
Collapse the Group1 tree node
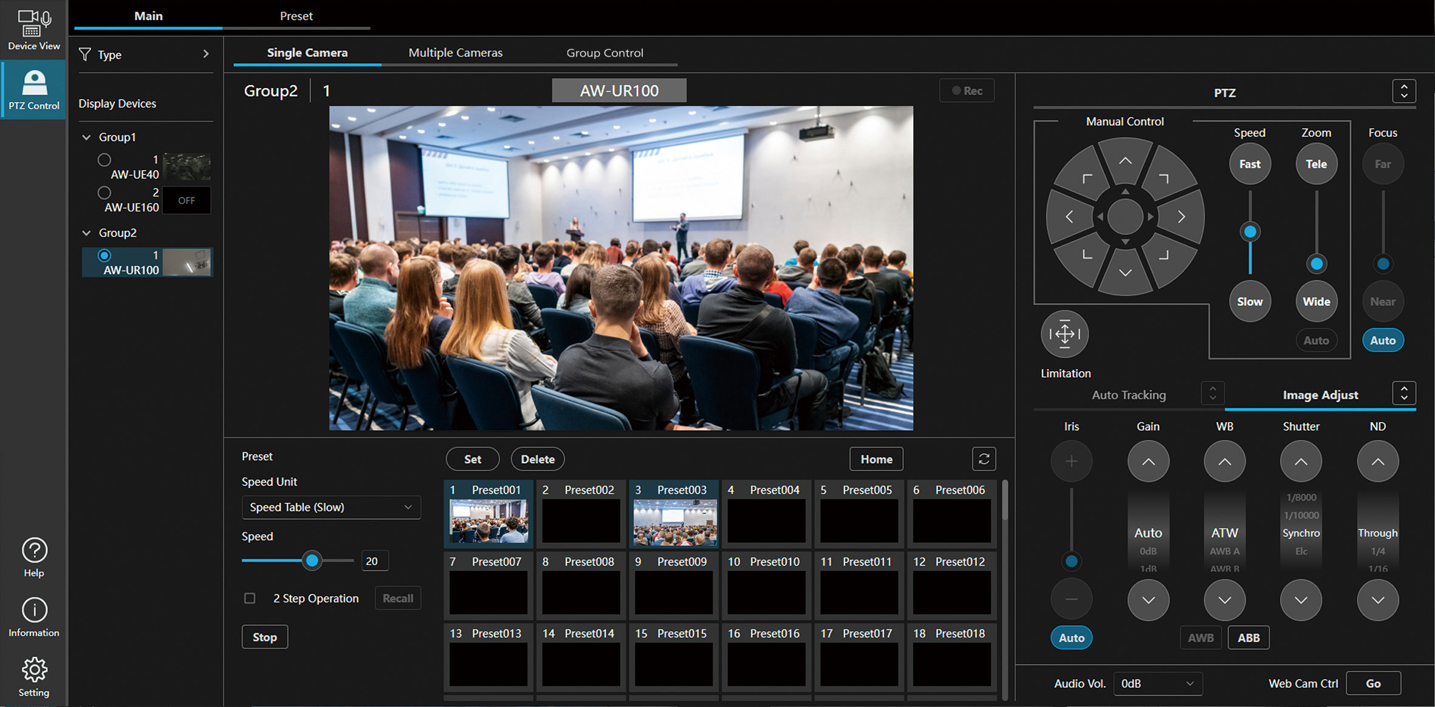coord(86,137)
